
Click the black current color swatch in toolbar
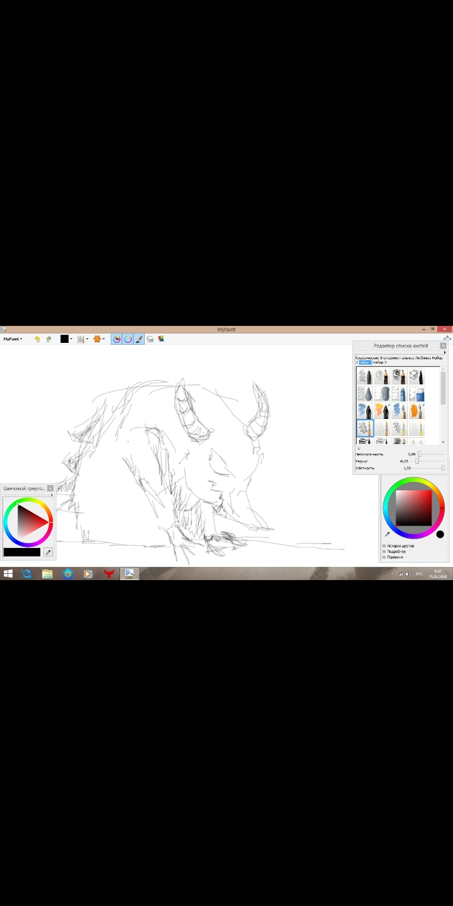click(x=64, y=339)
